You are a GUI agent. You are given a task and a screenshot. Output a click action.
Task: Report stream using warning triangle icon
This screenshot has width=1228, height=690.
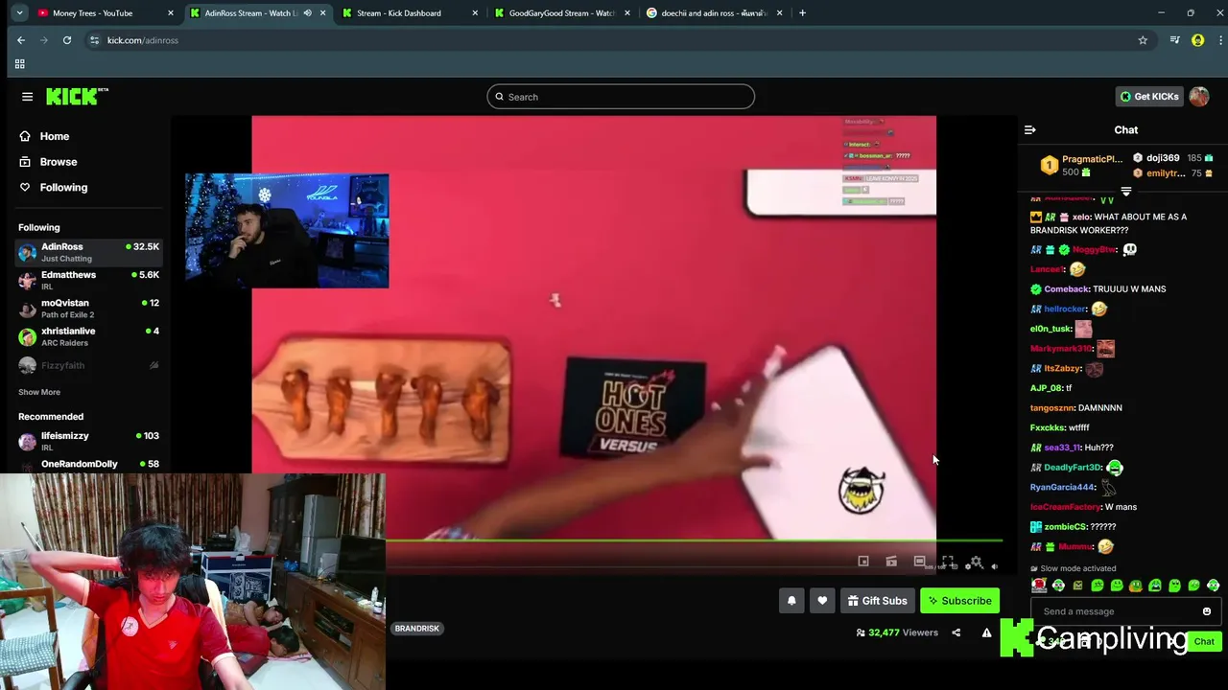click(x=986, y=632)
